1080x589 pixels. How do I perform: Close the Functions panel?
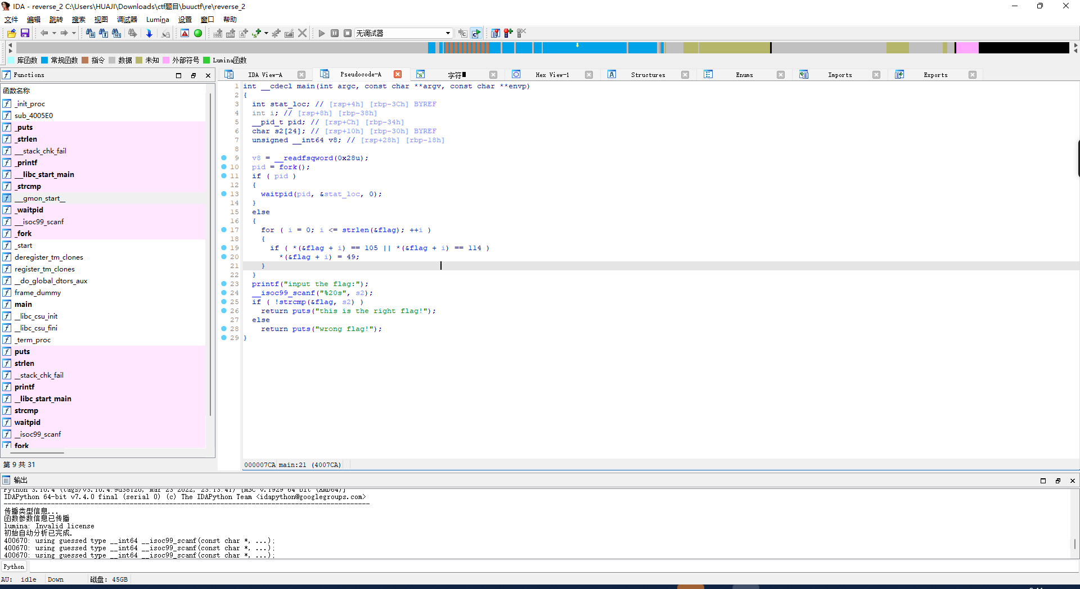pyautogui.click(x=208, y=75)
